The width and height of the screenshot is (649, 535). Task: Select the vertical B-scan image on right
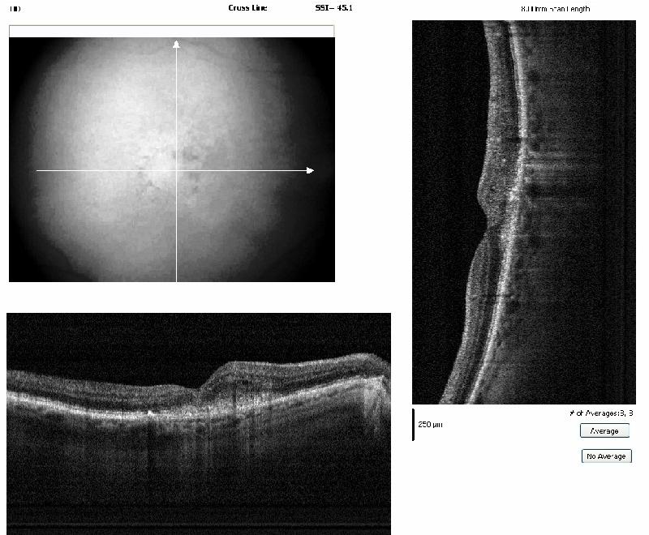pyautogui.click(x=522, y=212)
